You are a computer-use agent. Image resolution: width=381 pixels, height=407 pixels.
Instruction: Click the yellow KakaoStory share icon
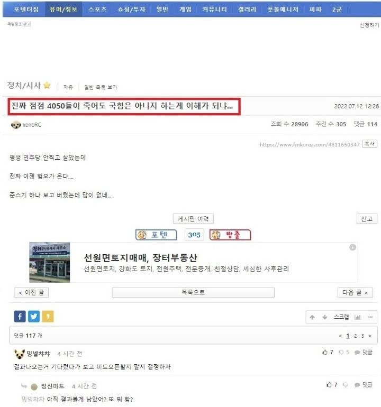48,316
